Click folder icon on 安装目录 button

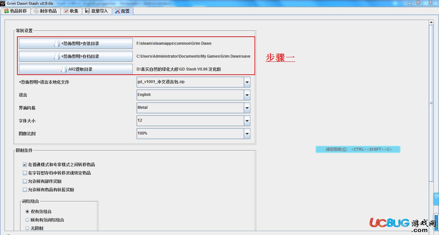(x=57, y=43)
